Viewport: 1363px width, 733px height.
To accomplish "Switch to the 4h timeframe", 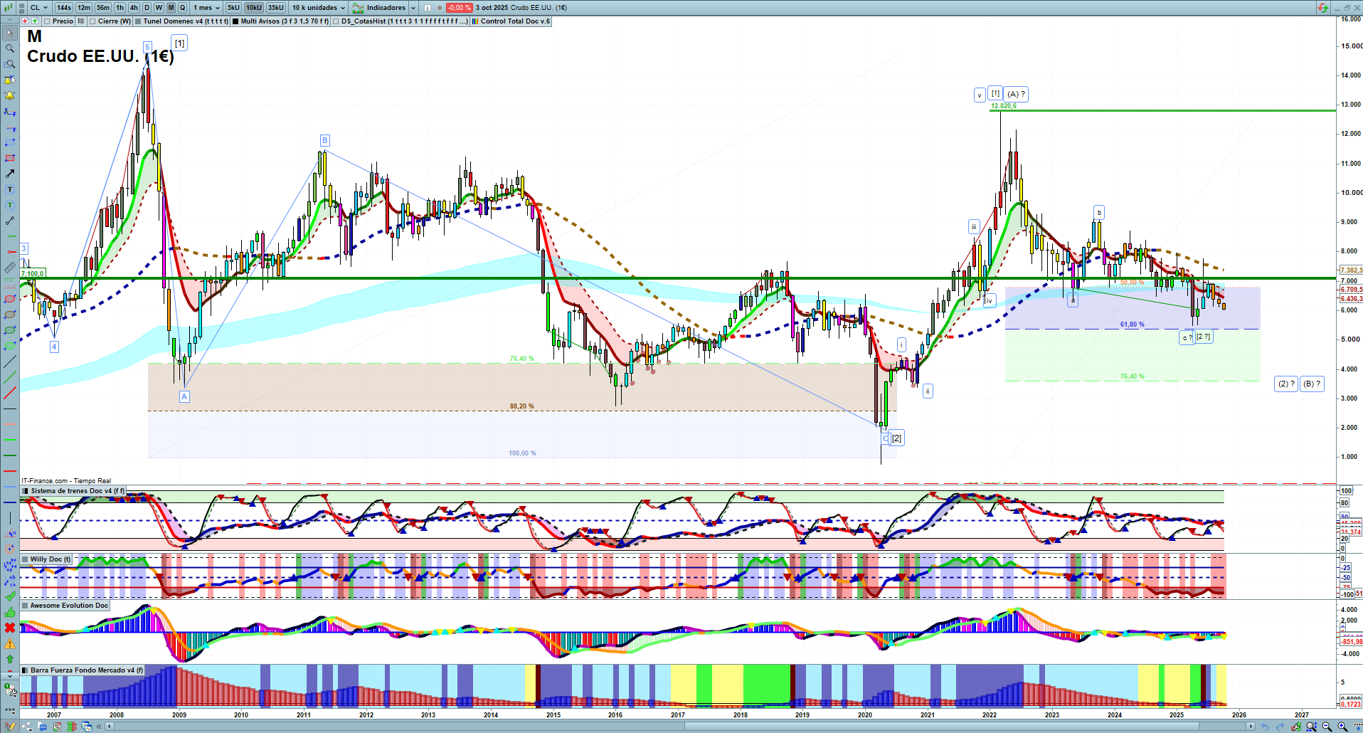I will (x=134, y=8).
